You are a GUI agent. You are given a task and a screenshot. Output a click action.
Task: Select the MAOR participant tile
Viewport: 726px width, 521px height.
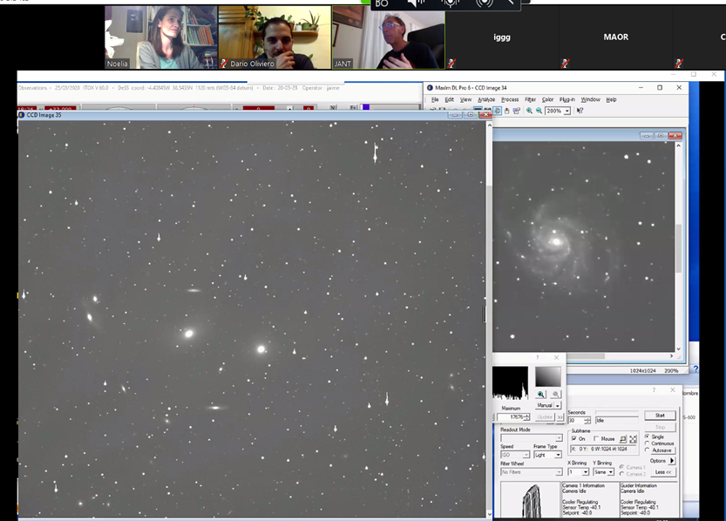616,37
